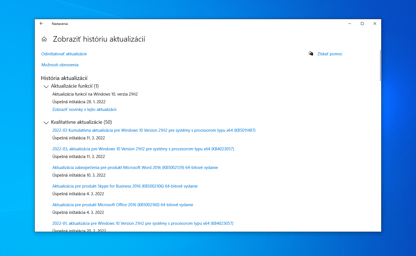The width and height of the screenshot is (416, 256).
Task: Maximize the Nastavenia window
Action: (x=362, y=24)
